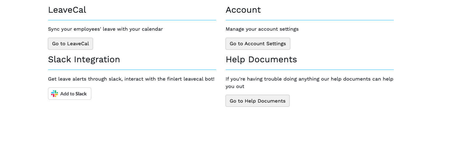Click the LeaveCal section heading
450x141 pixels.
(x=67, y=10)
